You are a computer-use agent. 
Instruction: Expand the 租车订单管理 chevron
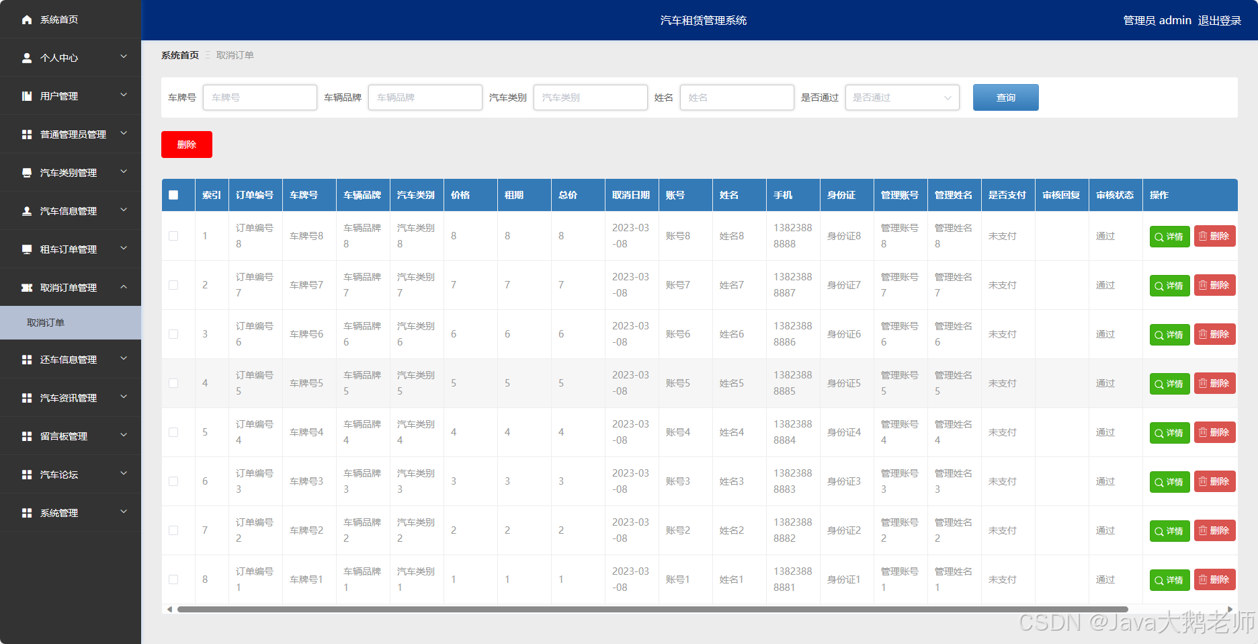[x=124, y=249]
